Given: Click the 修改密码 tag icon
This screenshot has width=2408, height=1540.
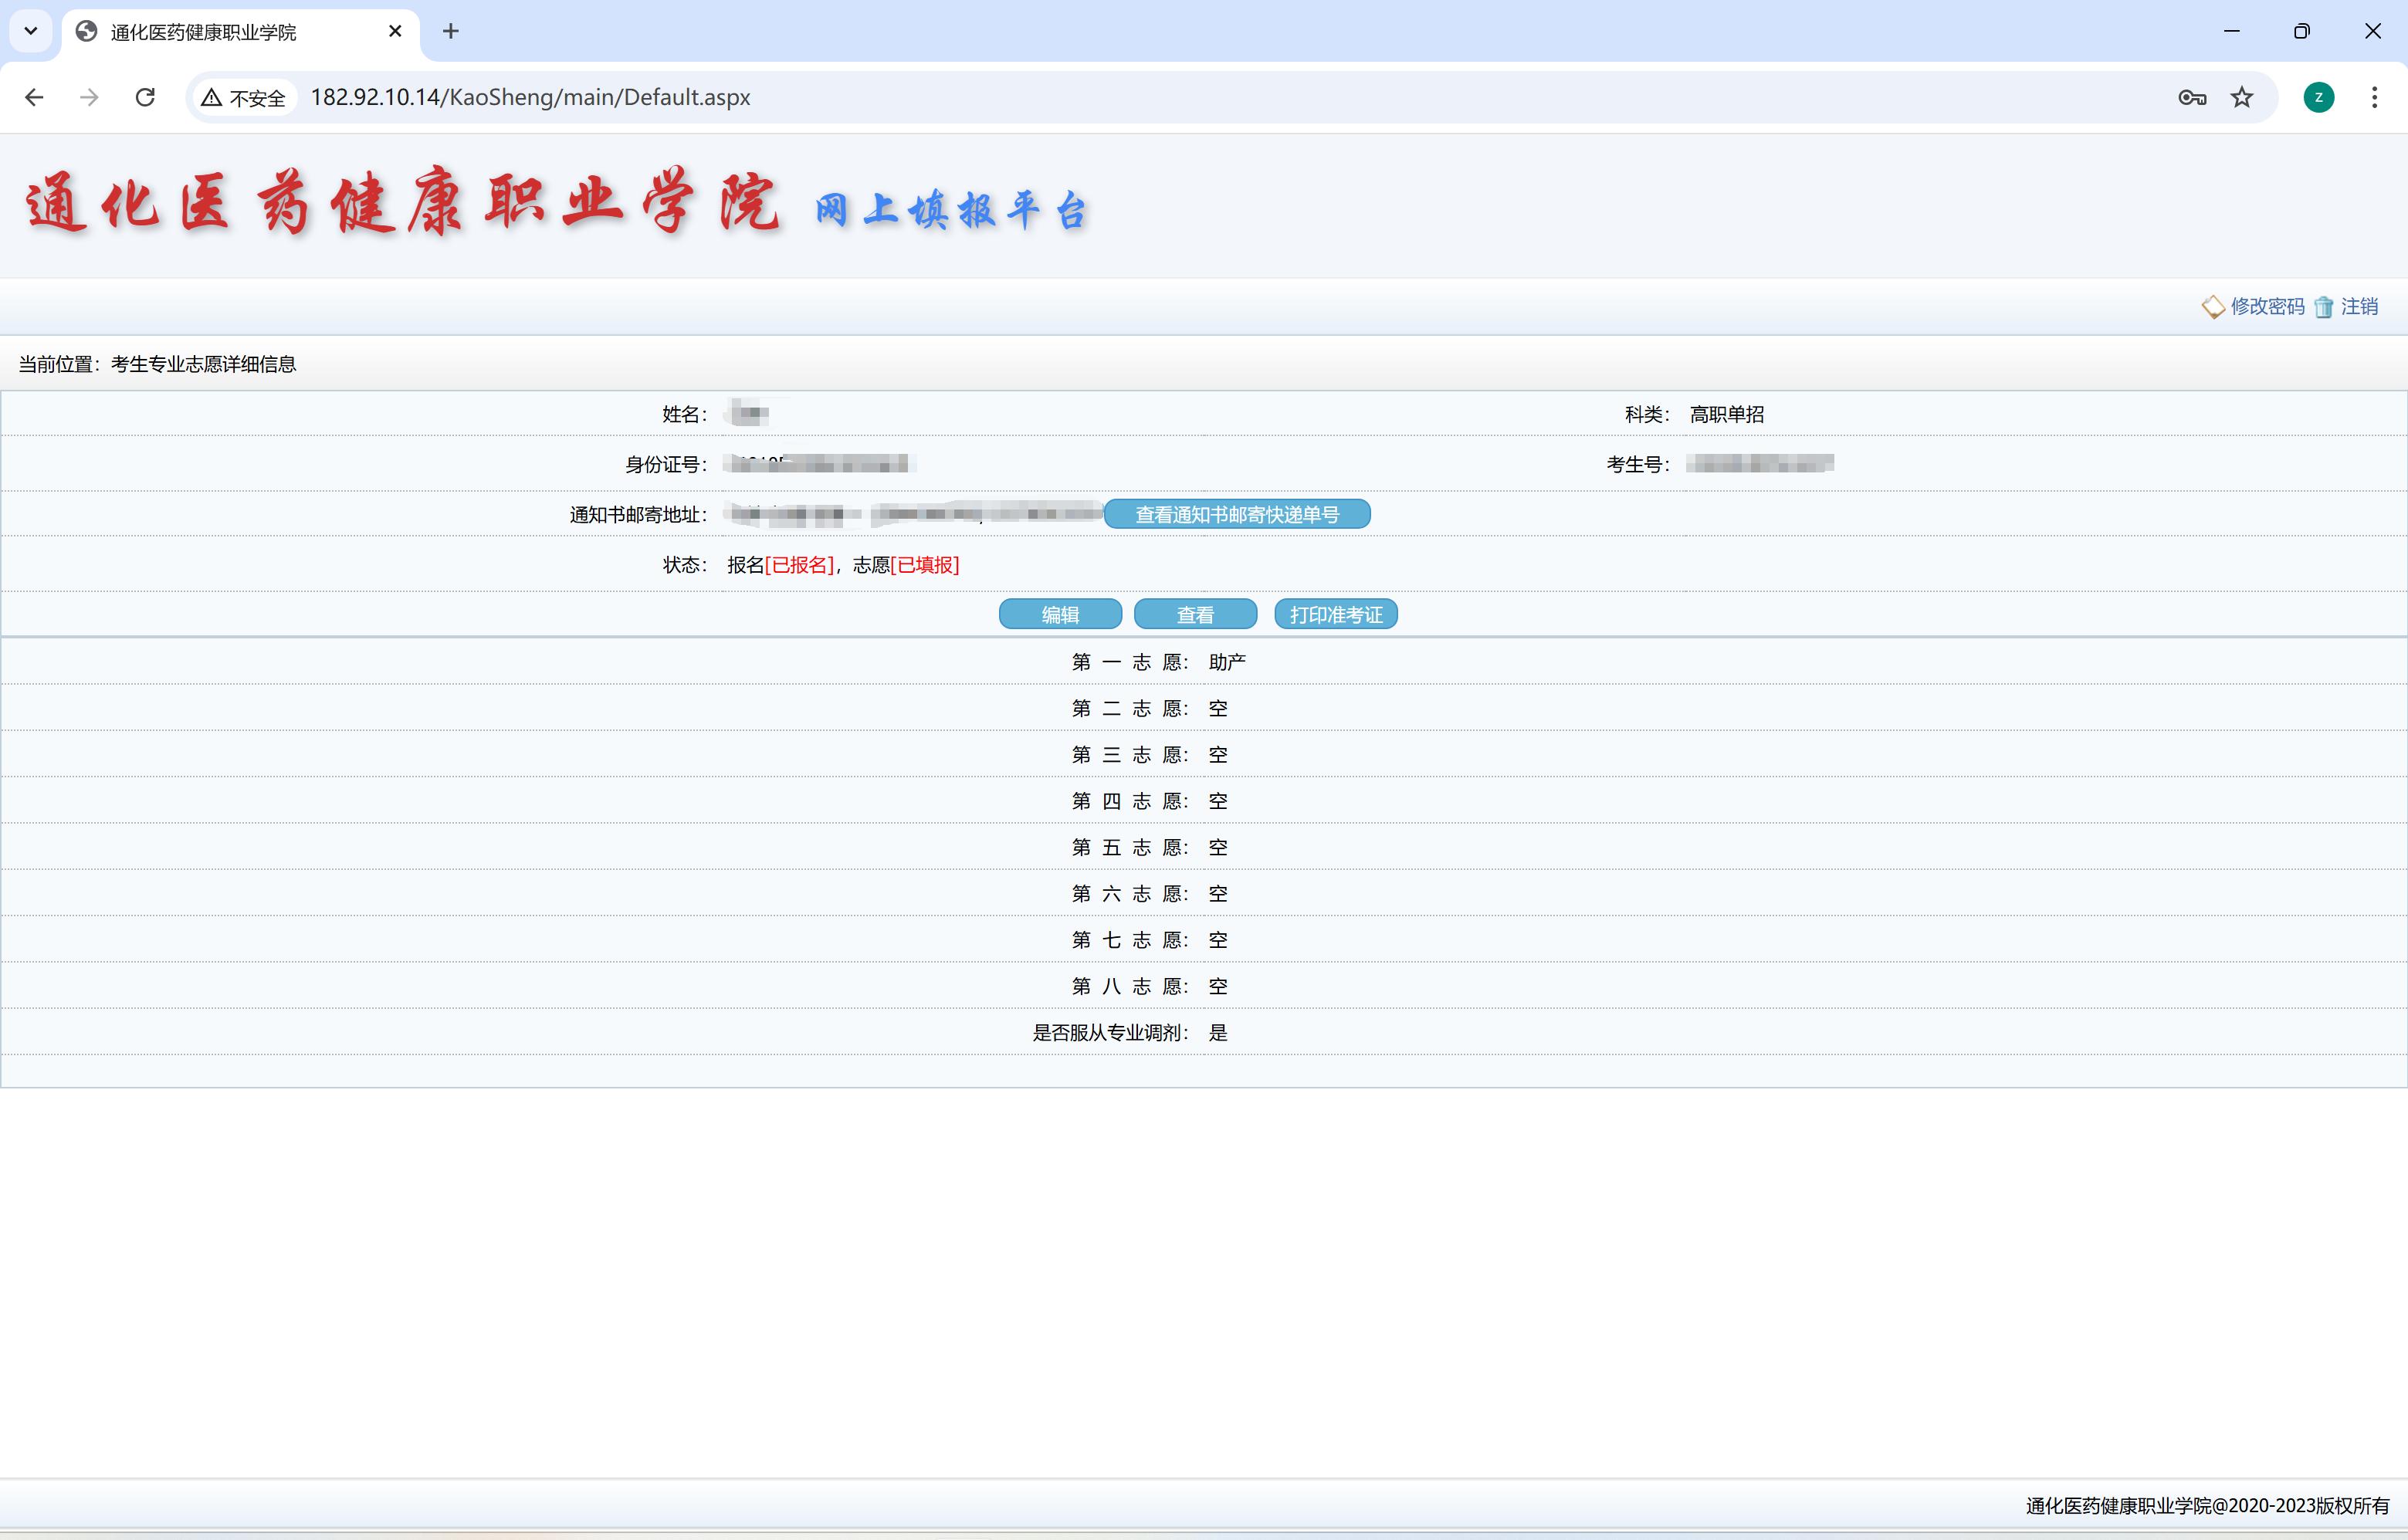Looking at the screenshot, I should pyautogui.click(x=2213, y=307).
